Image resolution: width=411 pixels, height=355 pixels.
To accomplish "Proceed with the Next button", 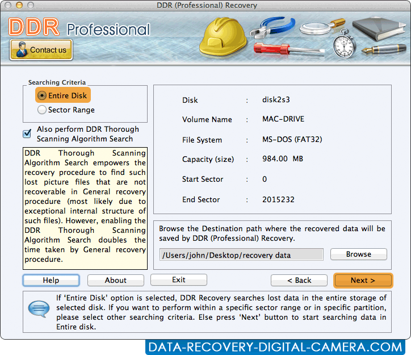I will coord(363,280).
